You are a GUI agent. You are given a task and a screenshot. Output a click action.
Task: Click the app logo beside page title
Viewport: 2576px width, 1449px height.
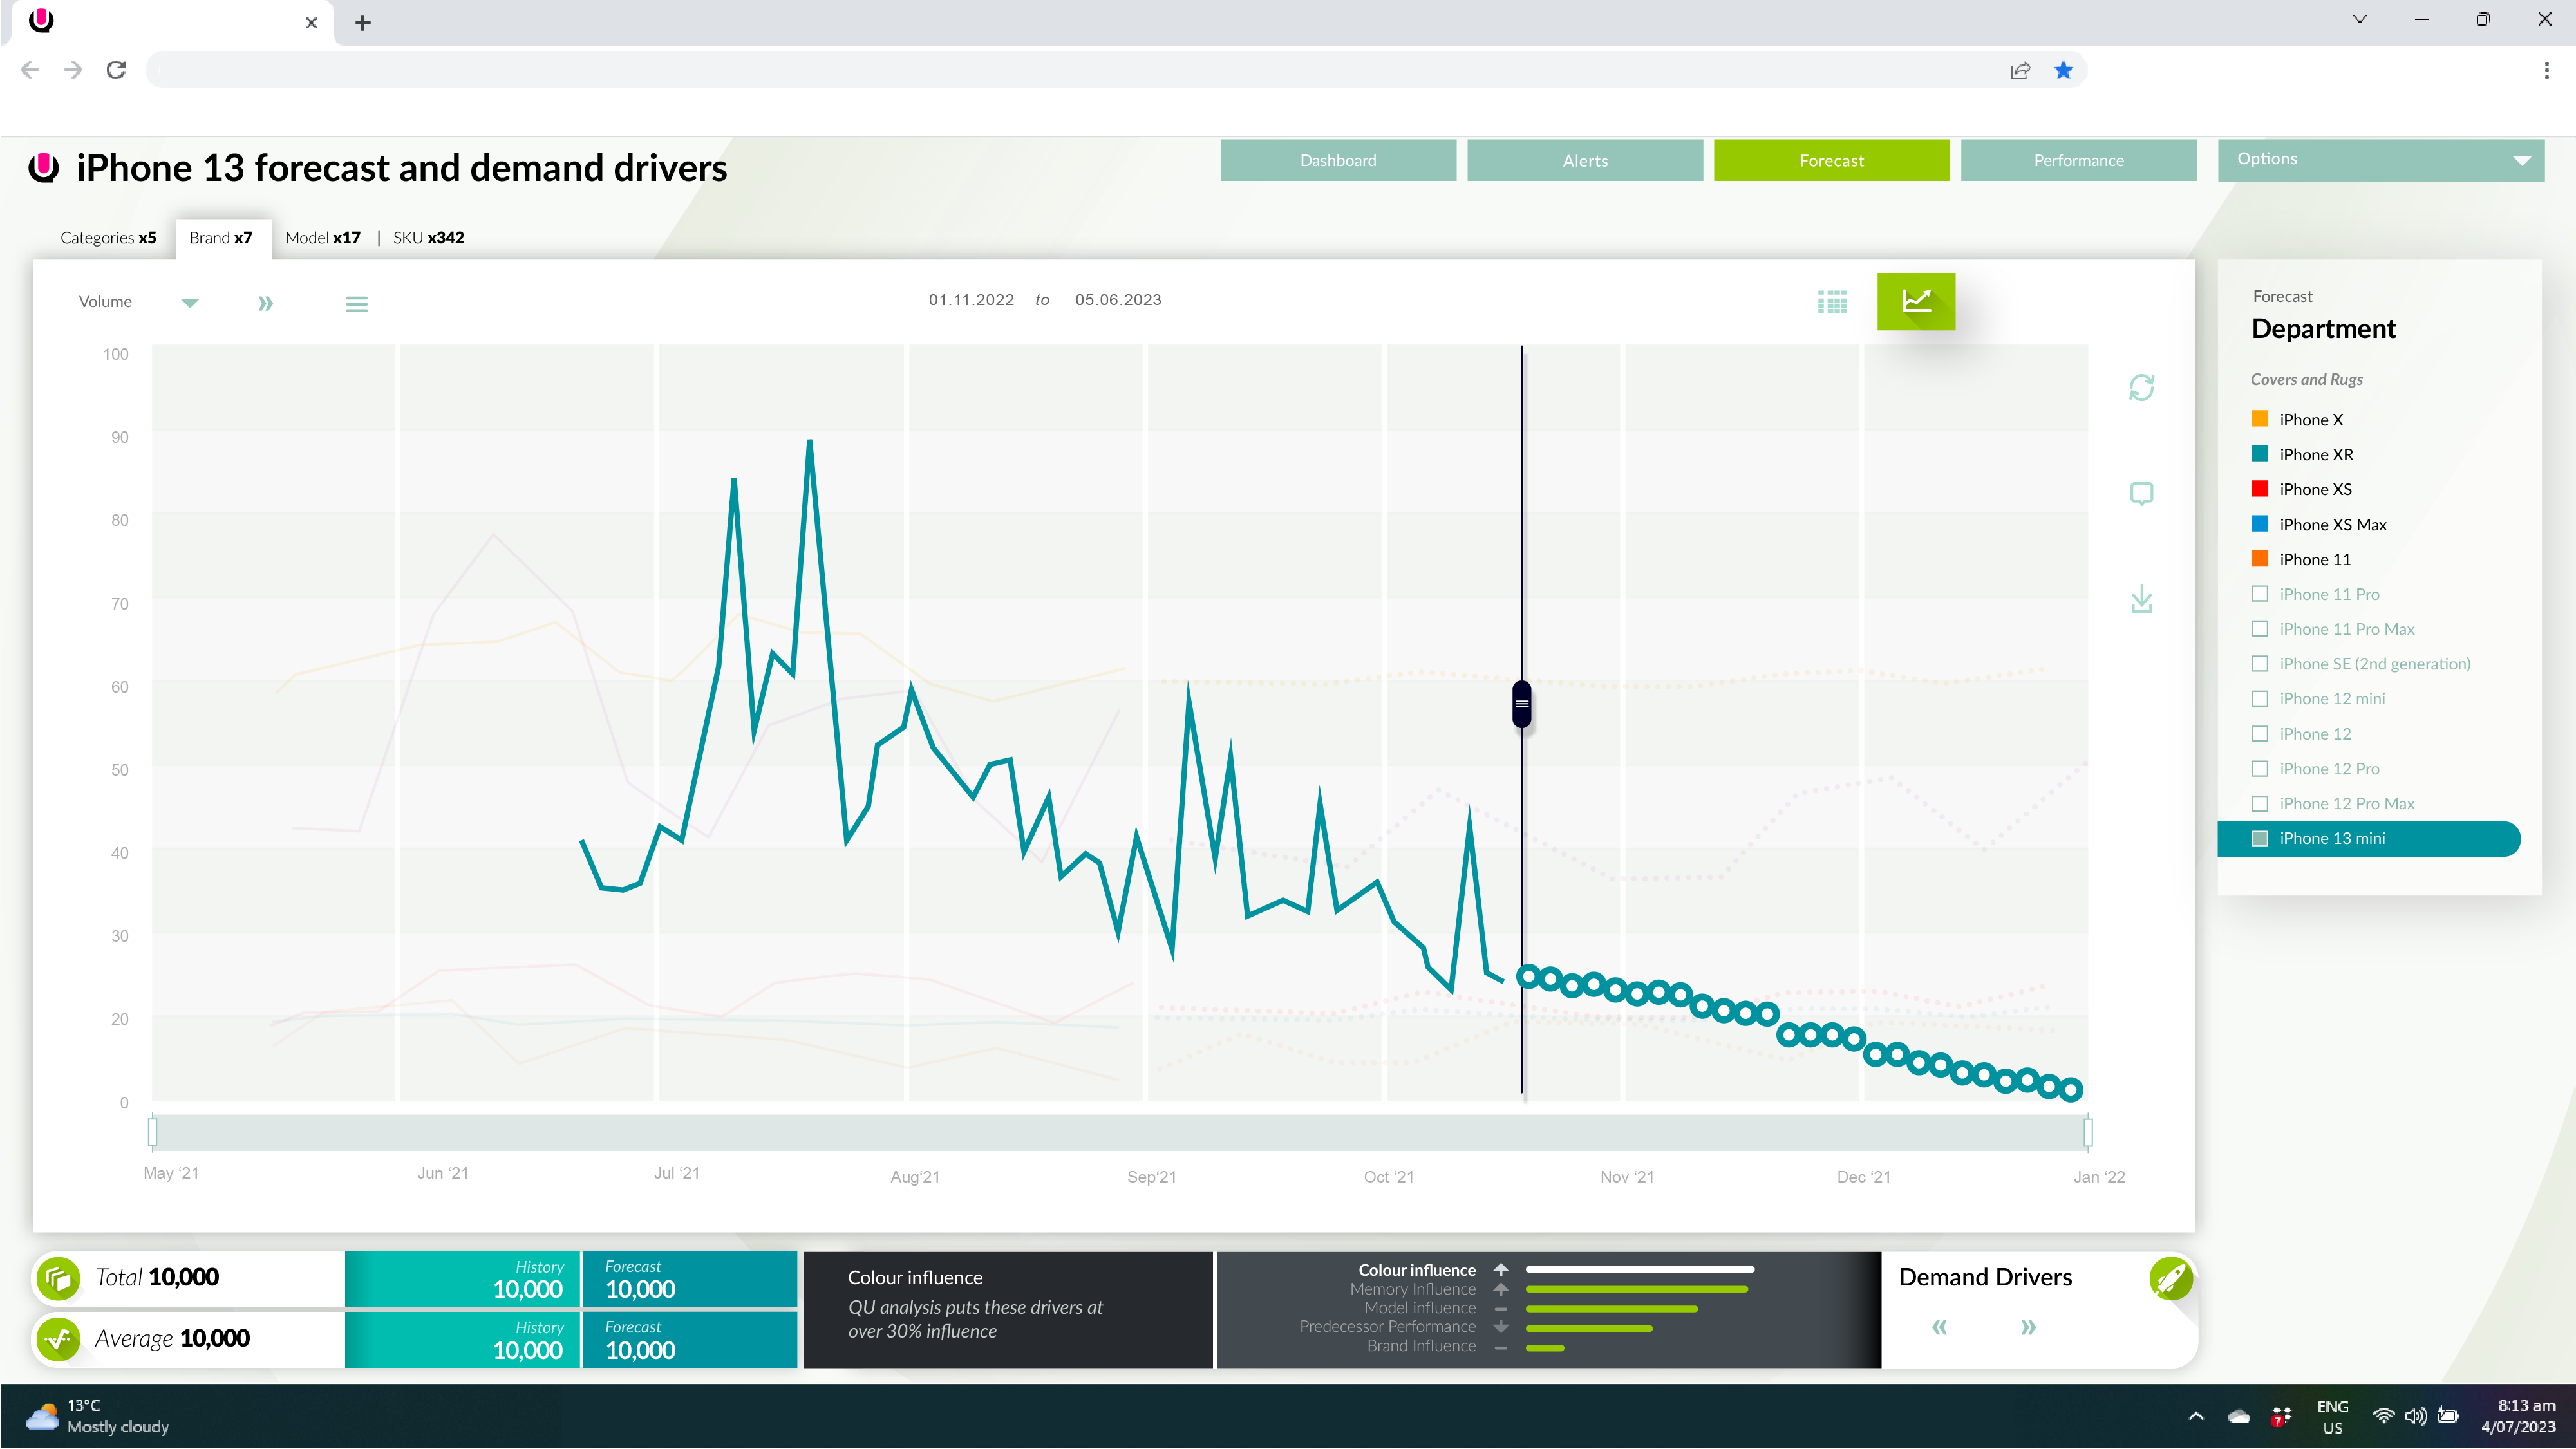(x=43, y=167)
